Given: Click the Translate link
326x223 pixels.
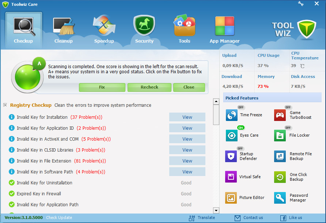Looking at the screenshot, I should click(206, 218).
